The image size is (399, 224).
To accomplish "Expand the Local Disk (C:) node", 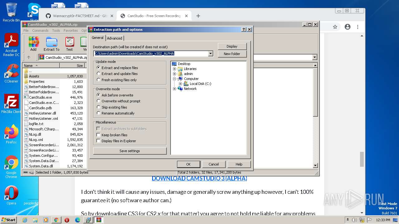I will point(180,84).
